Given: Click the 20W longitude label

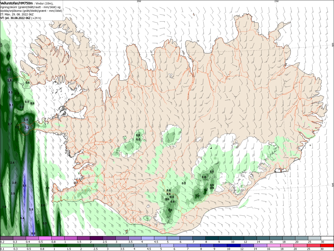Looking at the screenshot, I should click(139, 1).
